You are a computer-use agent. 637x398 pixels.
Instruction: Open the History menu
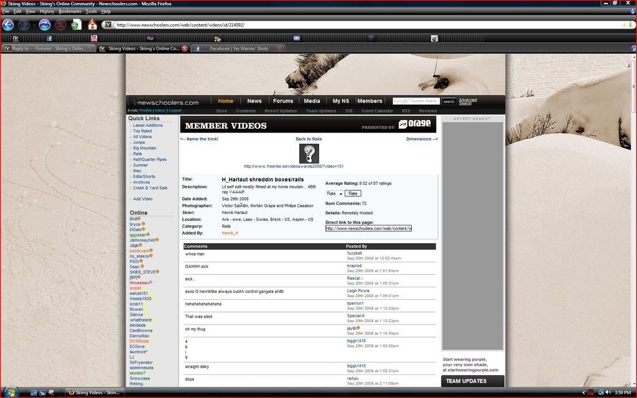pyautogui.click(x=47, y=11)
